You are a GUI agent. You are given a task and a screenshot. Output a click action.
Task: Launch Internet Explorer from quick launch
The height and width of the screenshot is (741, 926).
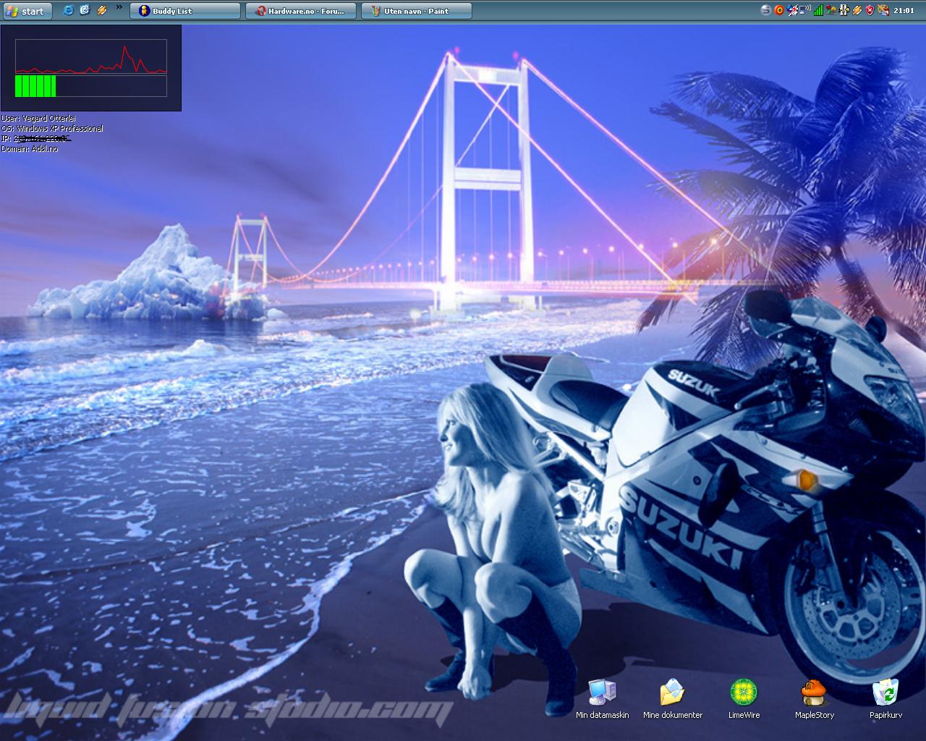tap(69, 10)
